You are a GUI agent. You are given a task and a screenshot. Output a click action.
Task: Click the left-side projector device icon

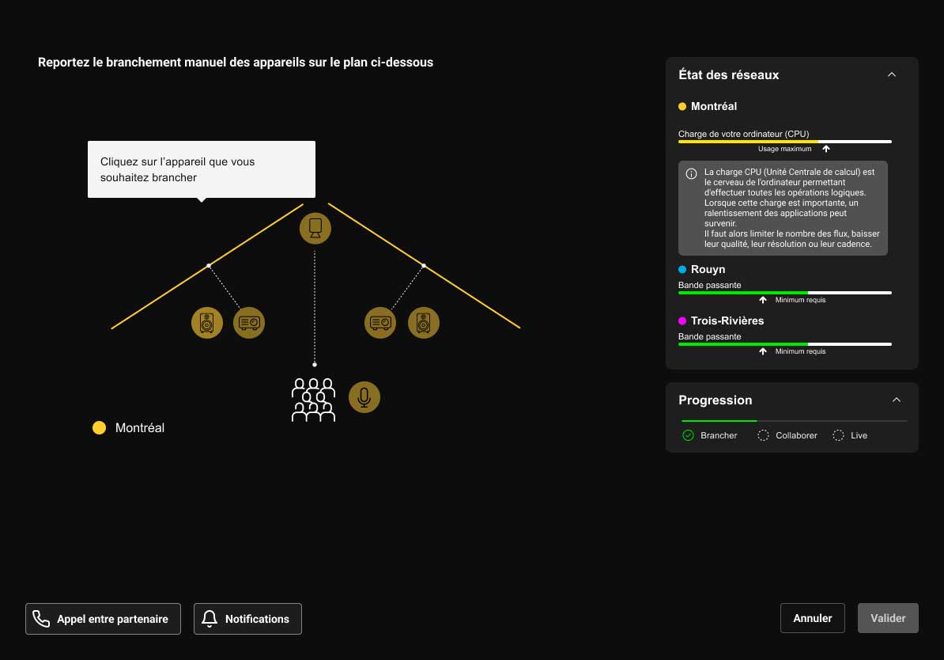point(248,322)
